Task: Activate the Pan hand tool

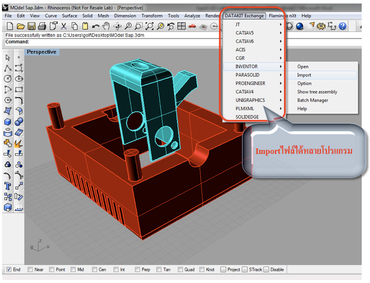Action: (x=106, y=26)
